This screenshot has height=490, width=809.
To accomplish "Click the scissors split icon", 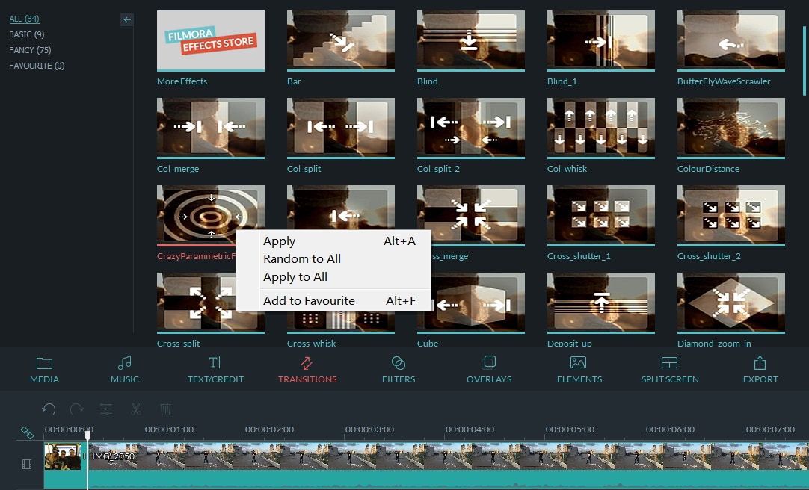I will pyautogui.click(x=135, y=409).
